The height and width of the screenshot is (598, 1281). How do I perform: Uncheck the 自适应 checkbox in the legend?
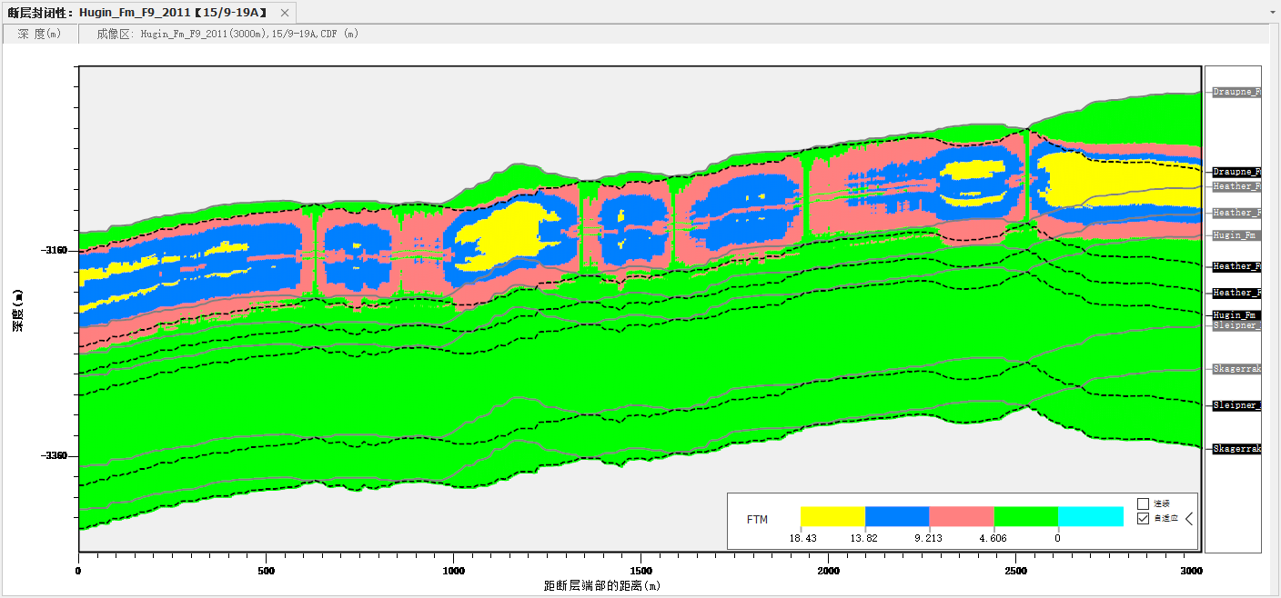coord(1143,519)
